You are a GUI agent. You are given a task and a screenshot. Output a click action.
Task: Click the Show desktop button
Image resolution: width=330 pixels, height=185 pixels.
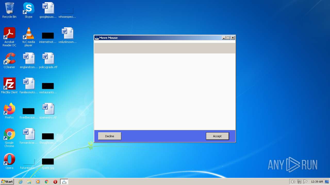click(327, 182)
